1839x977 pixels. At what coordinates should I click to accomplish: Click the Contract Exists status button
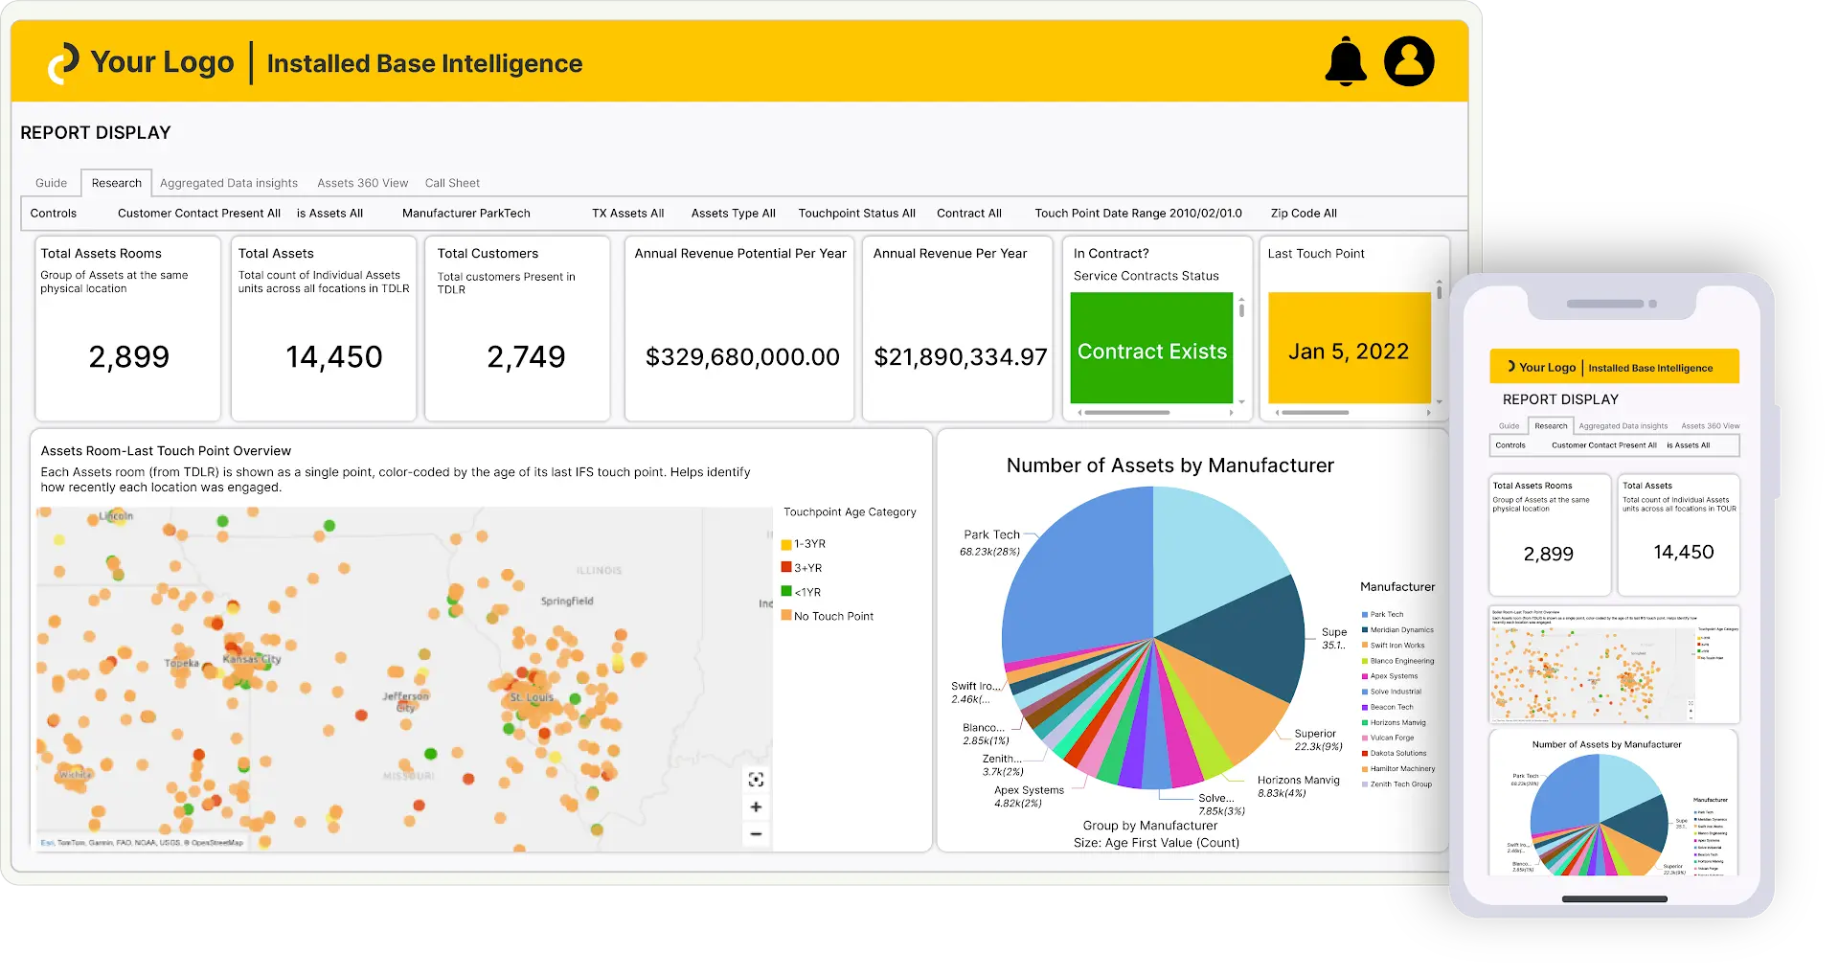[1151, 351]
